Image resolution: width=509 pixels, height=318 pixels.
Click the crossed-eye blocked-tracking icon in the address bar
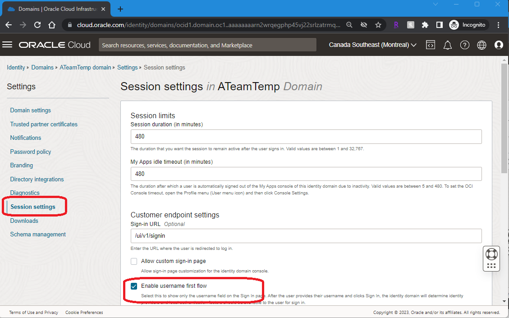pyautogui.click(x=364, y=25)
